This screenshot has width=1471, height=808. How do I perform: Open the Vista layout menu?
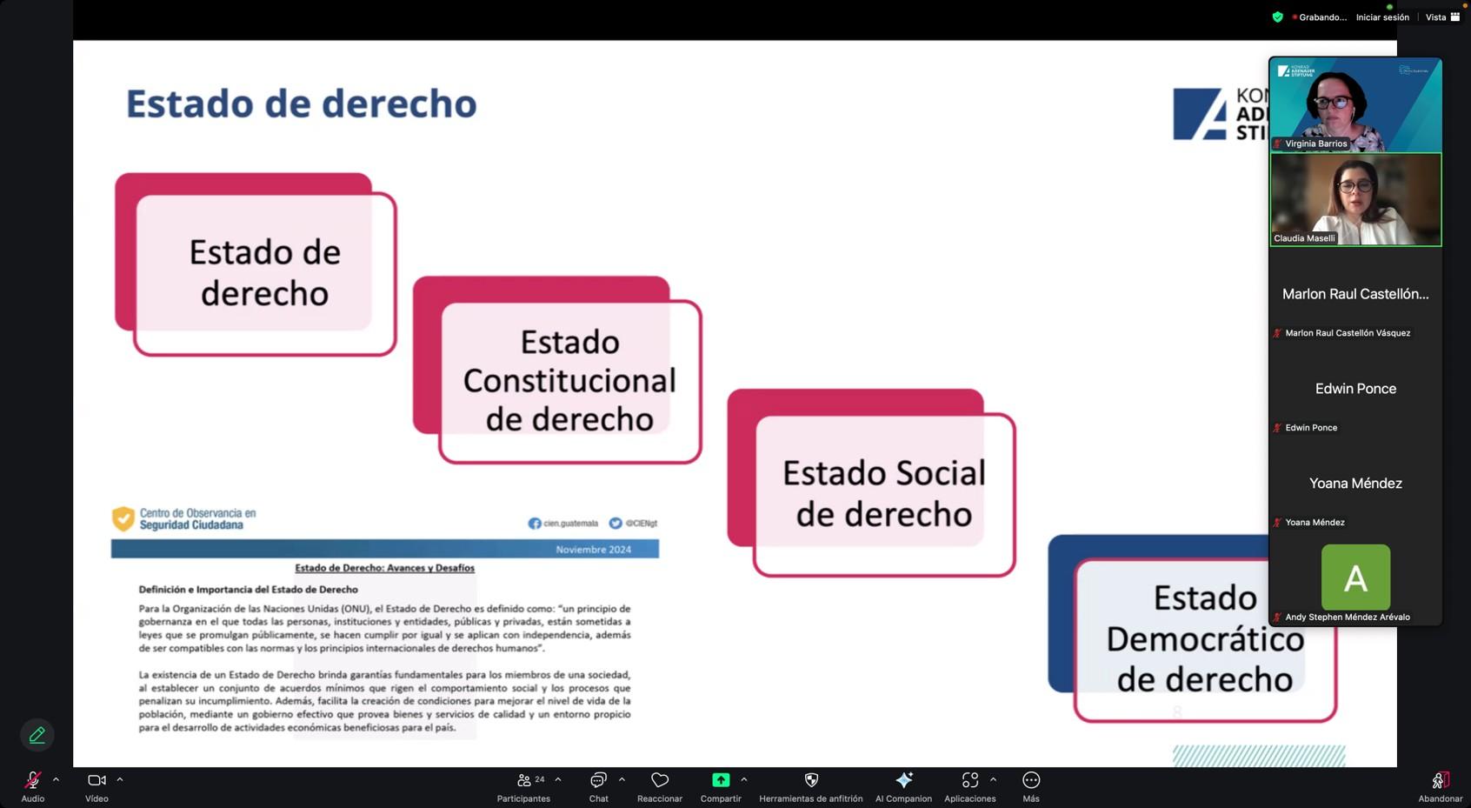tap(1442, 17)
